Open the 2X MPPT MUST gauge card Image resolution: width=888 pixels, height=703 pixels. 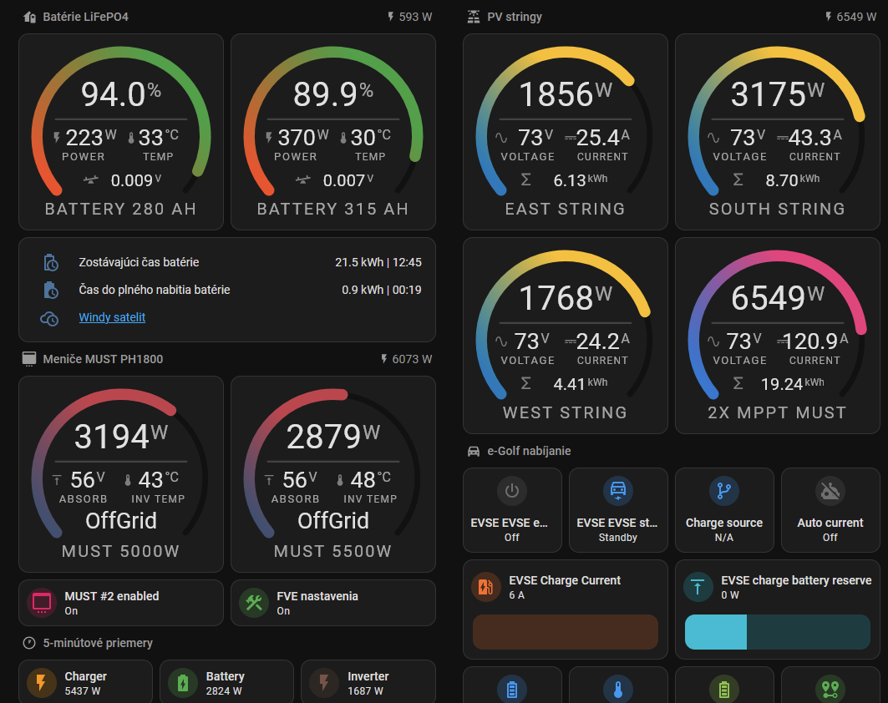tap(778, 336)
